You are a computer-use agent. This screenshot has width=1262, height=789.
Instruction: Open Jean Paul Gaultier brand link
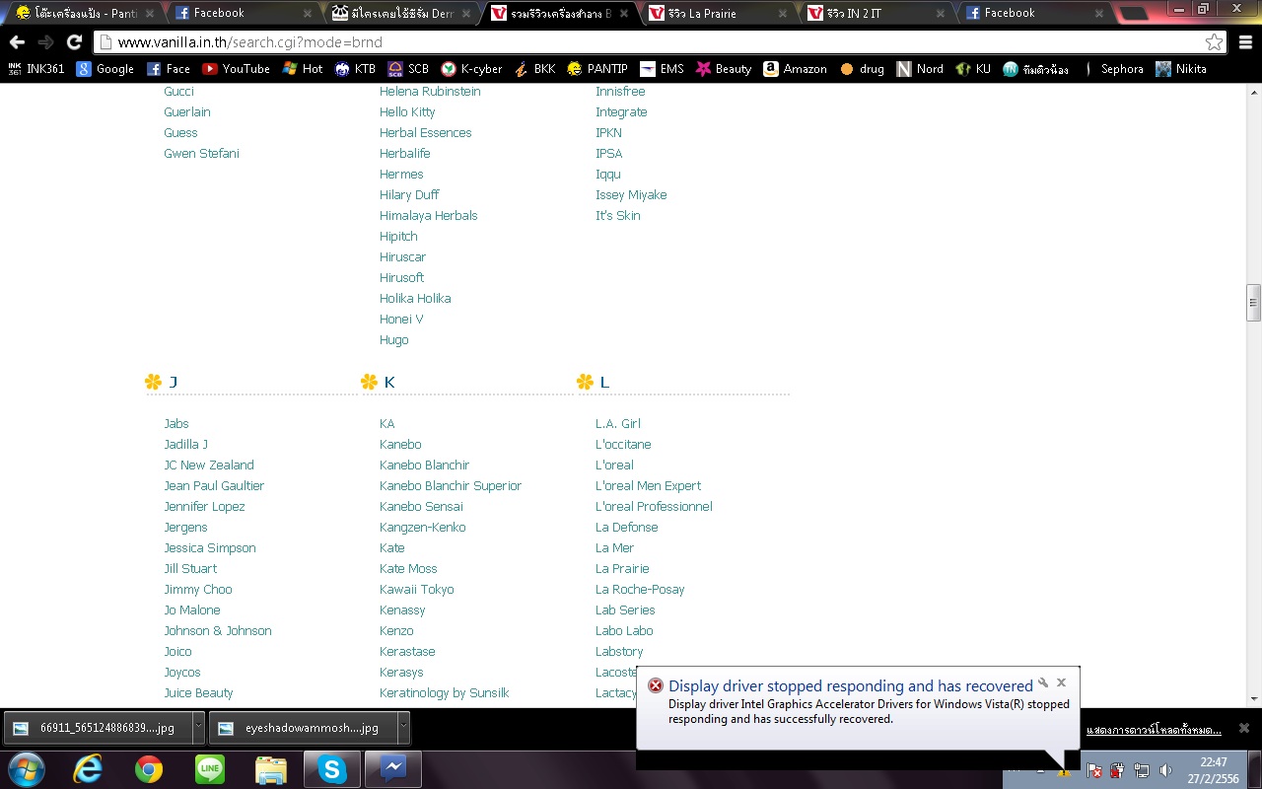(x=214, y=485)
